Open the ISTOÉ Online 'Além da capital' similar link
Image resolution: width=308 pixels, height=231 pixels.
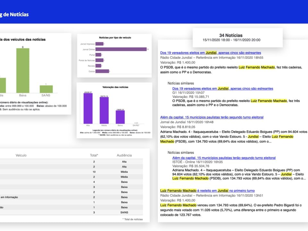tap(224, 158)
